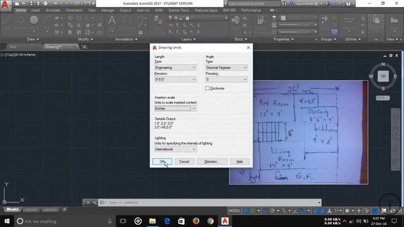Expand the Properties panel flyout
Viewport: 404px width, 227px height.
tap(283, 39)
